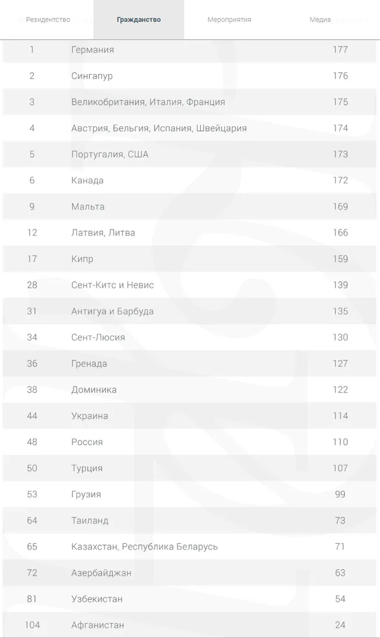Viewport: 380px width, 638px height.
Task: Select the Гражданство tab
Action: (x=138, y=20)
